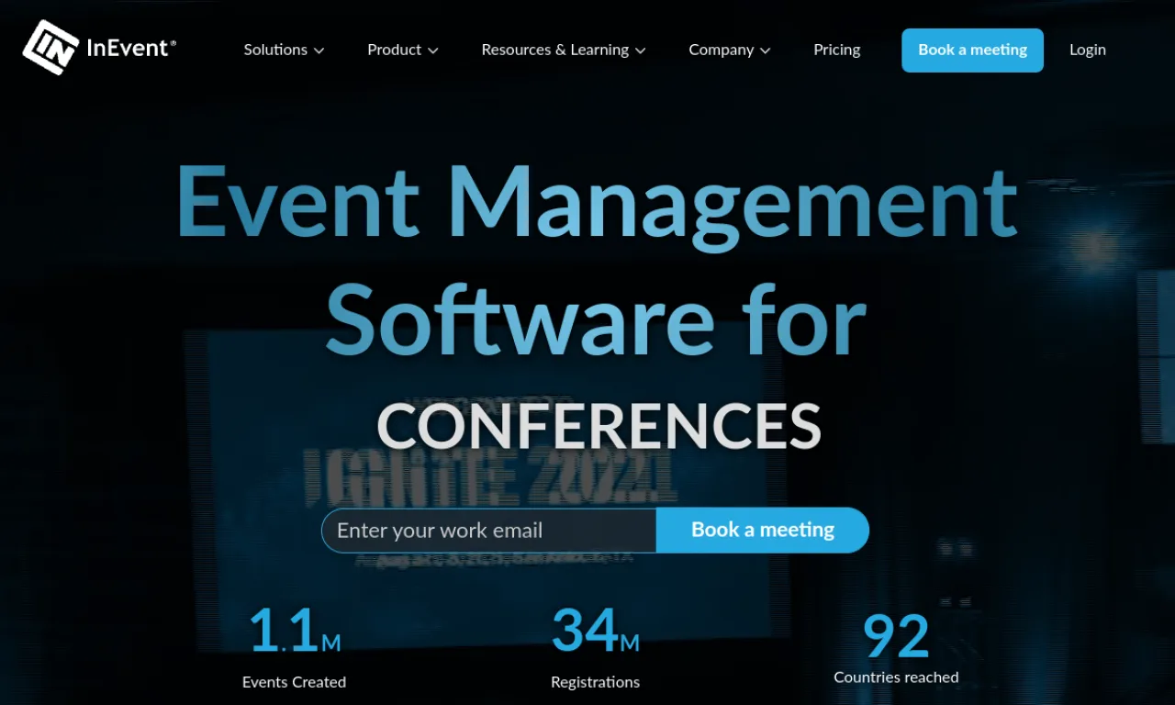Image resolution: width=1175 pixels, height=705 pixels.
Task: Click the Registrations label
Action: [x=595, y=682]
